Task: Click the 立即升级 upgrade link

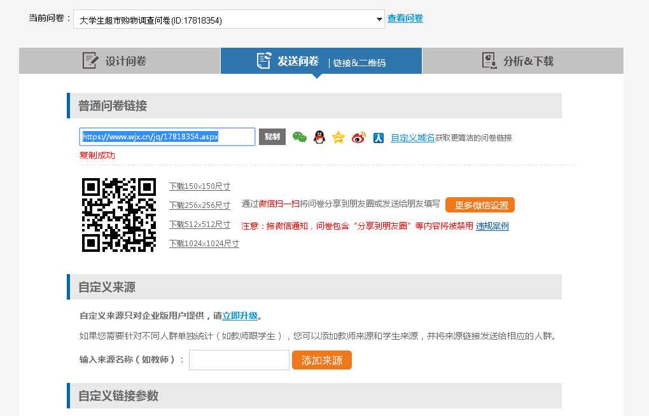Action: pos(240,316)
